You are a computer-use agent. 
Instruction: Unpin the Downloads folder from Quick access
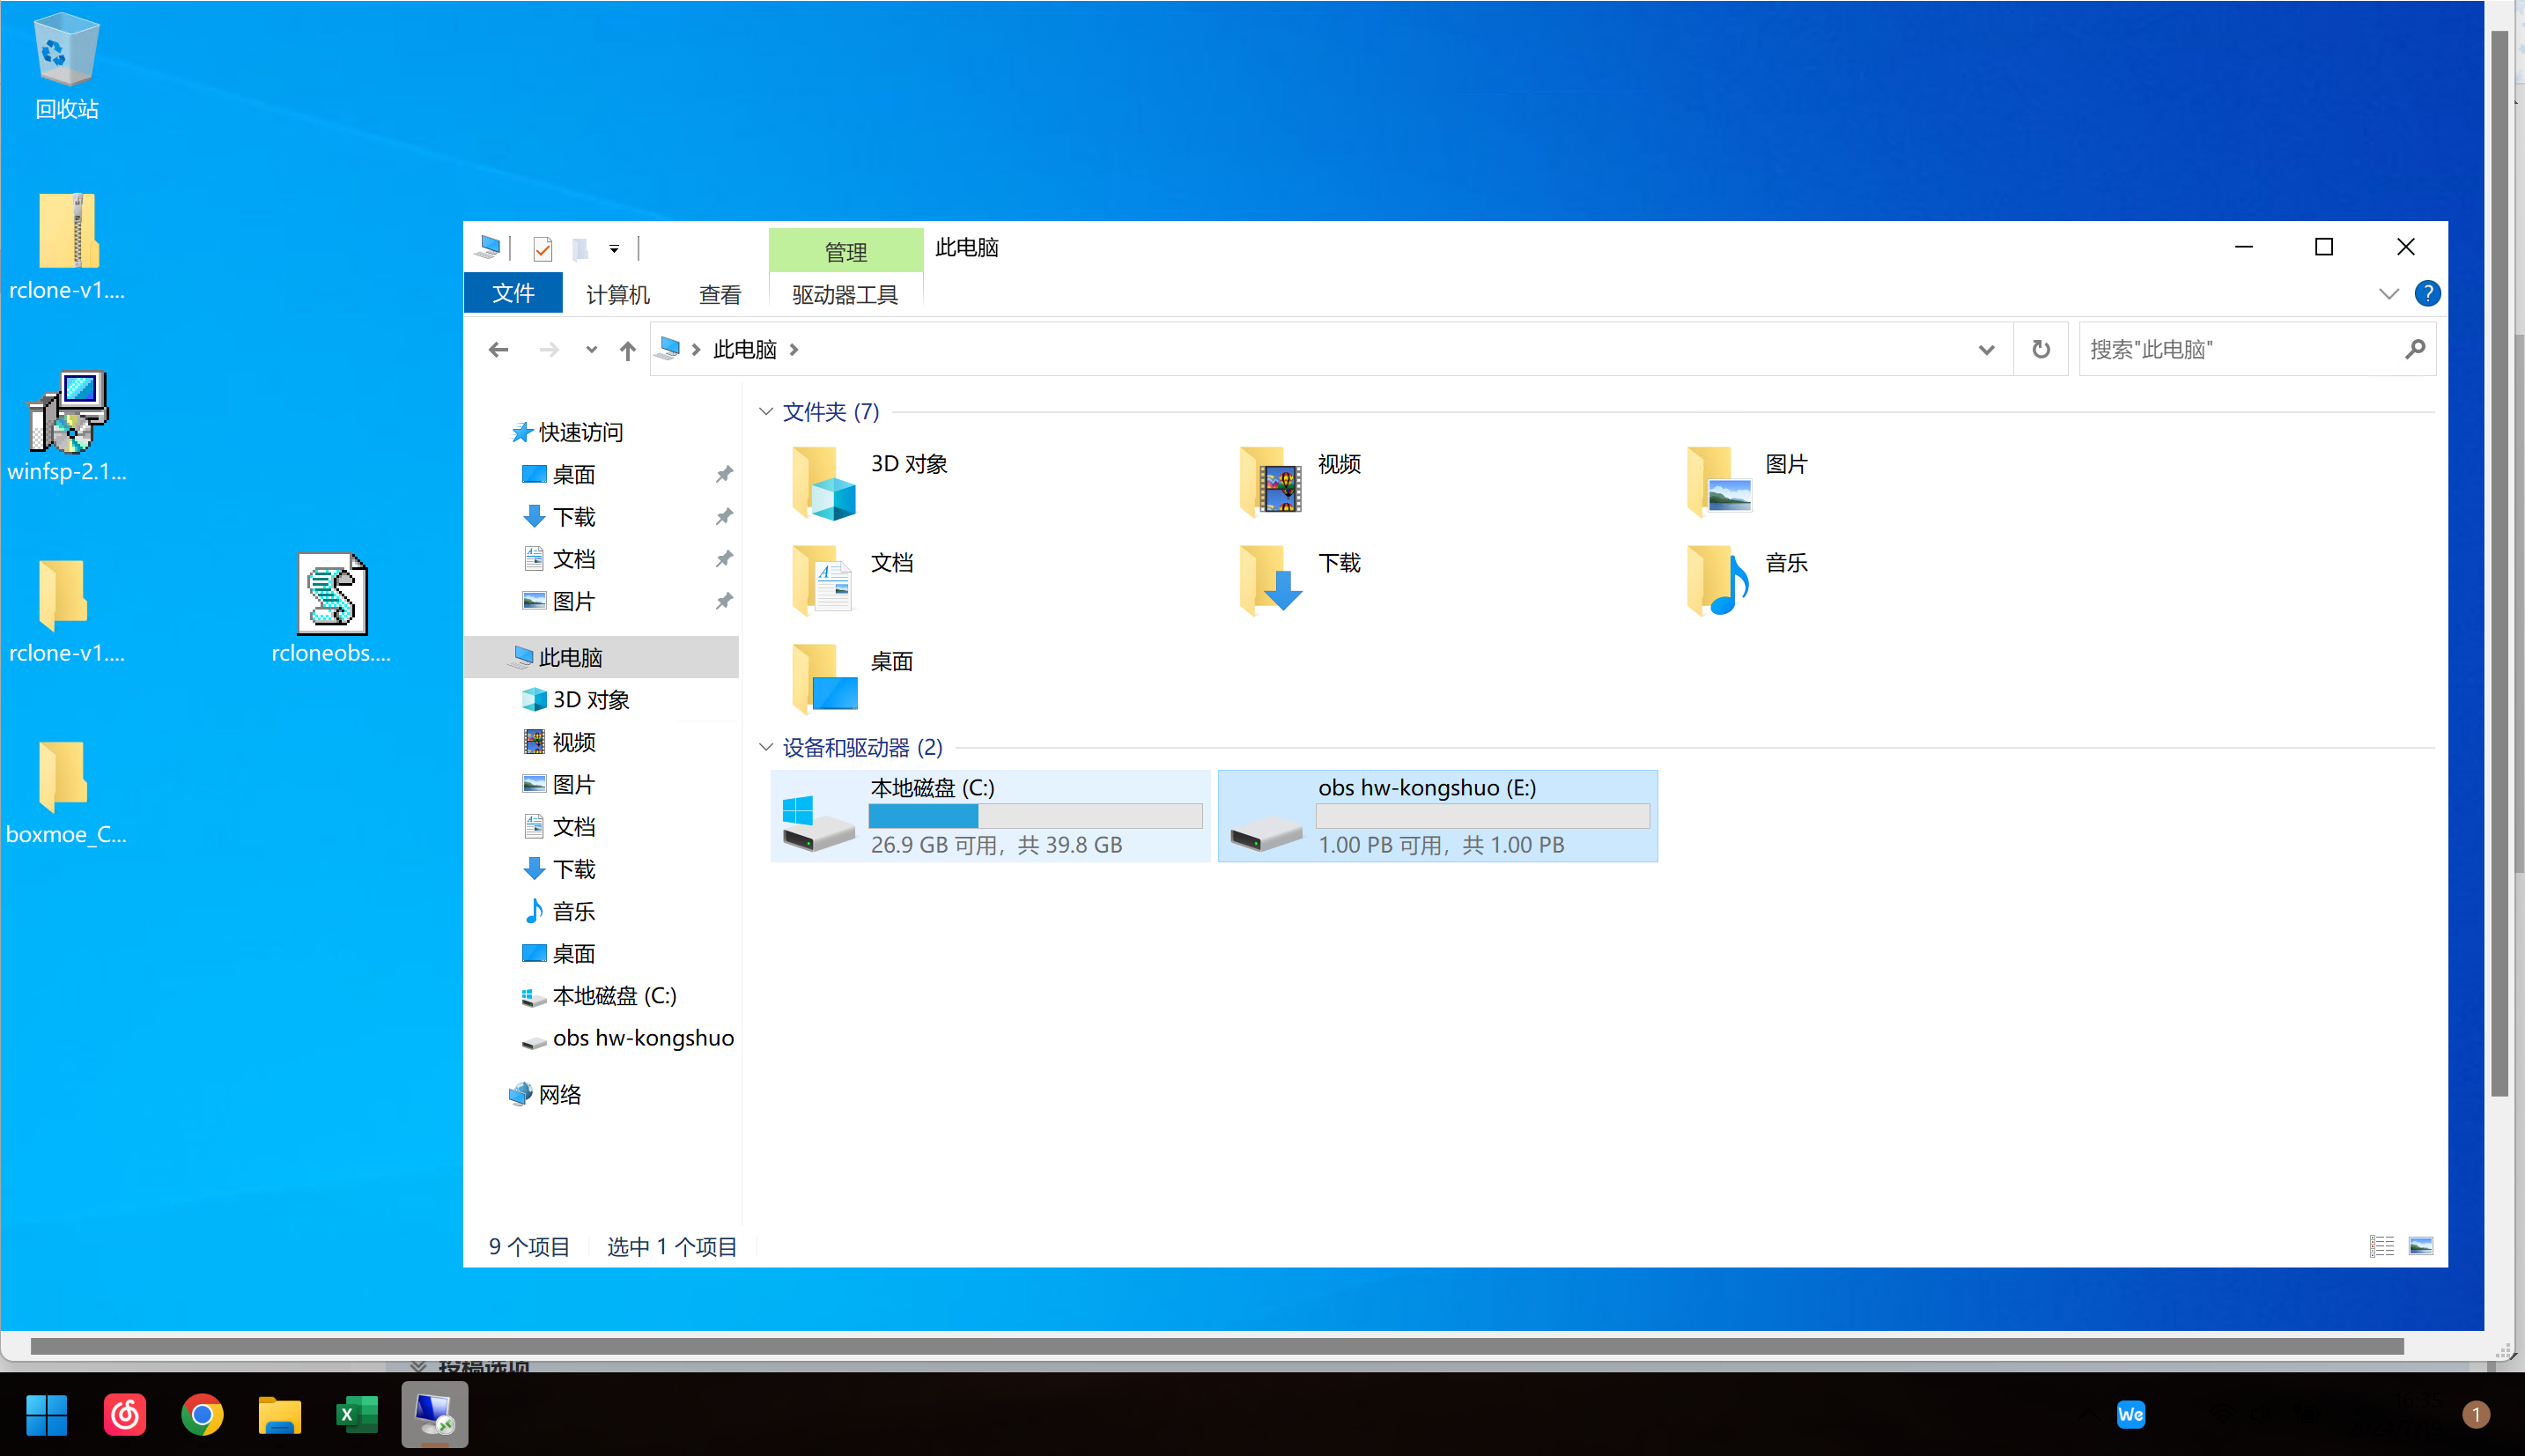click(724, 517)
